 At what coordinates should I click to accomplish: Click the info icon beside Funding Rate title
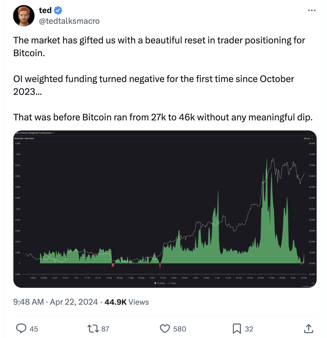coord(54,133)
